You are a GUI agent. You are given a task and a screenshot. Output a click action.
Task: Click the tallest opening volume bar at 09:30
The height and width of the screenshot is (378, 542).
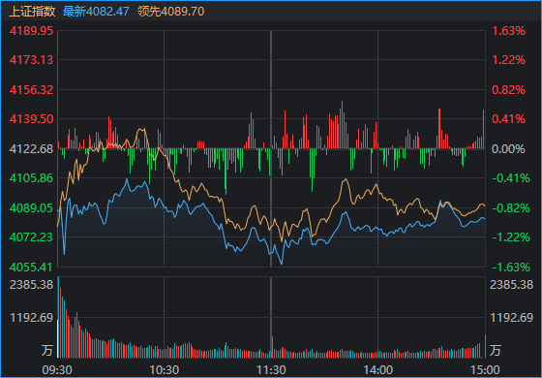pyautogui.click(x=58, y=317)
